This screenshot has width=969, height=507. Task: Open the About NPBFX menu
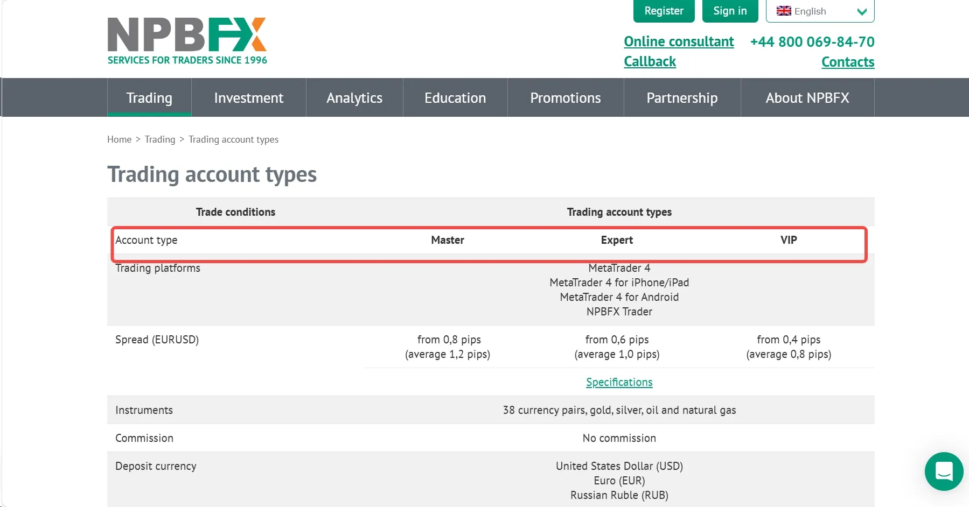(x=807, y=97)
